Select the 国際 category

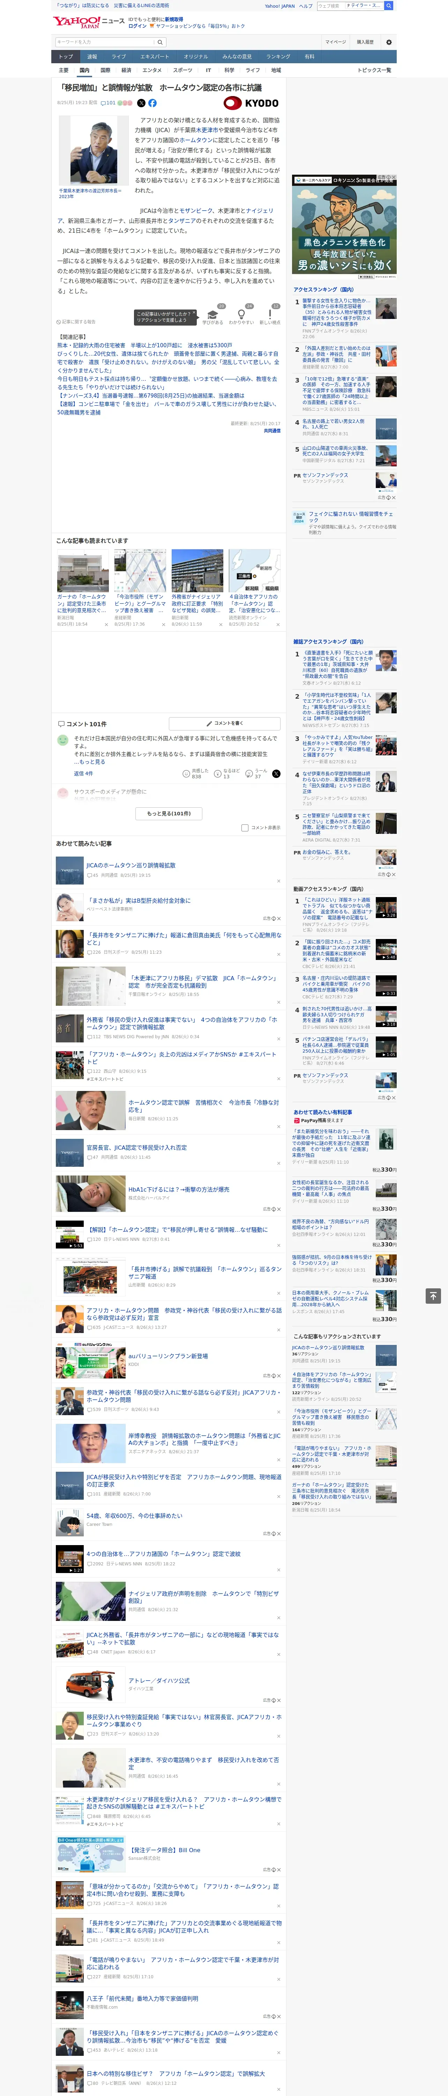point(105,70)
